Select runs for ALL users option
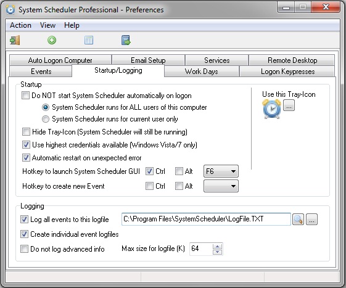Screen dimensions: 346x288 click(x=46, y=107)
